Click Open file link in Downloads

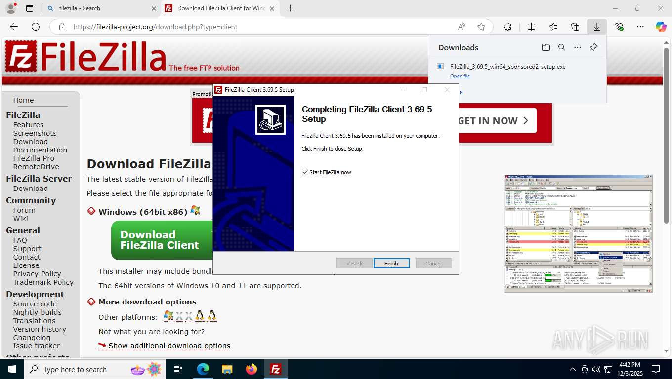tap(460, 76)
